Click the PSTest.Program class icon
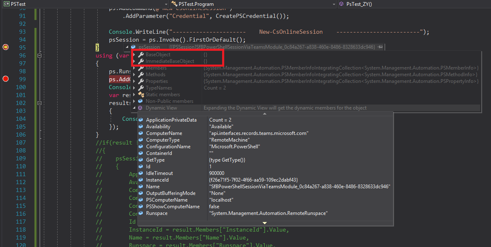This screenshot has width=491, height=247. point(174,4)
